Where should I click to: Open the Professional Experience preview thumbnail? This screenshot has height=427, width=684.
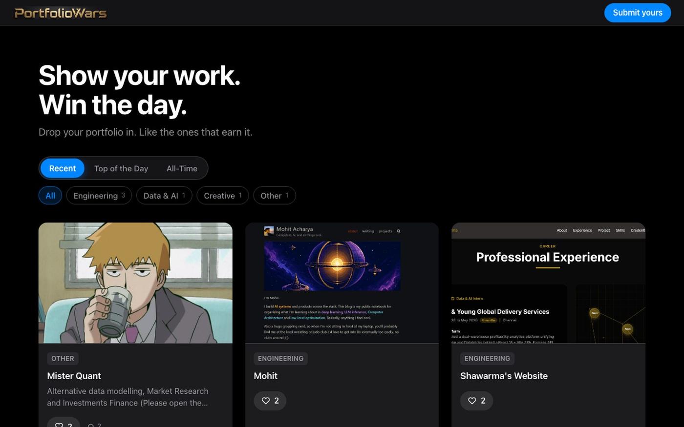click(x=548, y=283)
